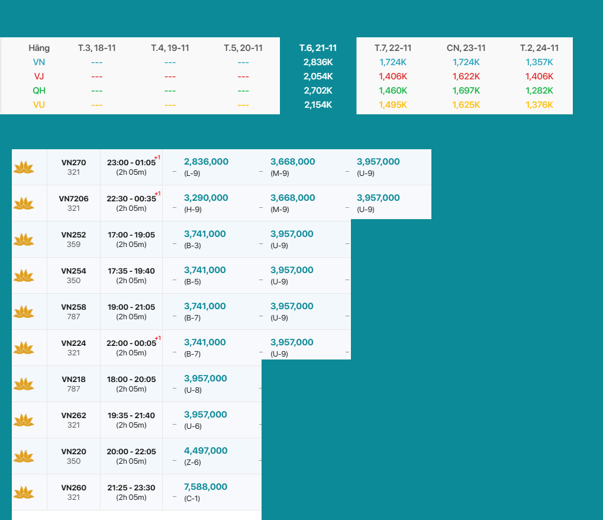This screenshot has height=520, width=603.
Task: Select the T.6, 21-11 date tab
Action: click(x=318, y=48)
